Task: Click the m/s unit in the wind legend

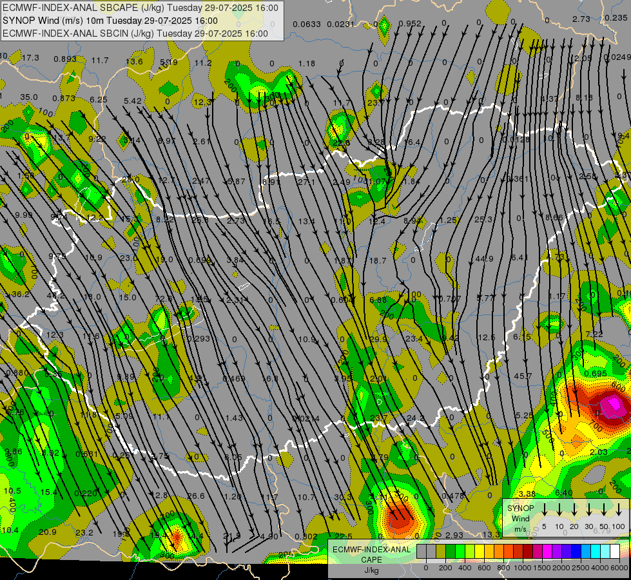Action: 520,529
